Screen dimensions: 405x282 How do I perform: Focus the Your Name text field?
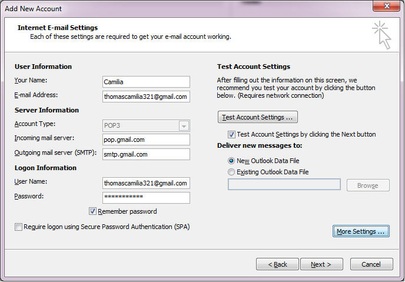pos(145,82)
